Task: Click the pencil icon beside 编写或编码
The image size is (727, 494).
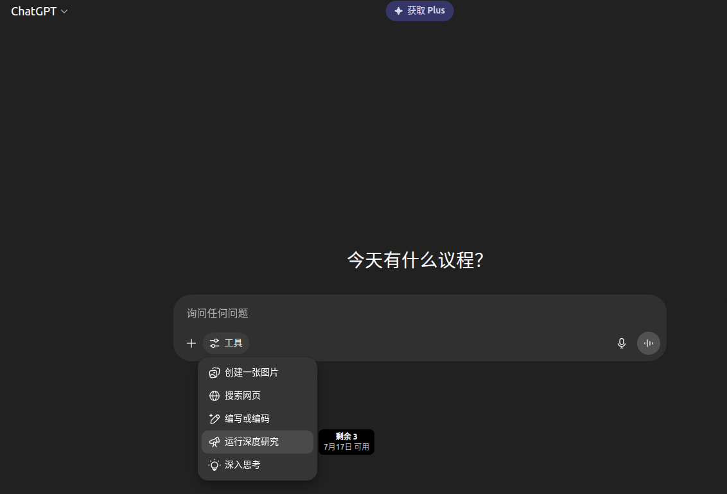Action: click(x=215, y=419)
